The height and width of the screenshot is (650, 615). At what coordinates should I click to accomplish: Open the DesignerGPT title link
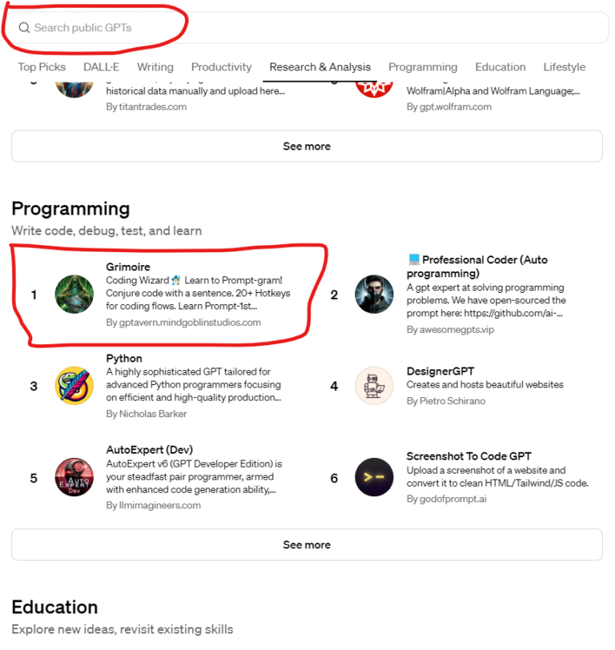pos(440,371)
